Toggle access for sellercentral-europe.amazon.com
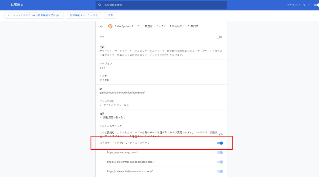 [x=220, y=162]
